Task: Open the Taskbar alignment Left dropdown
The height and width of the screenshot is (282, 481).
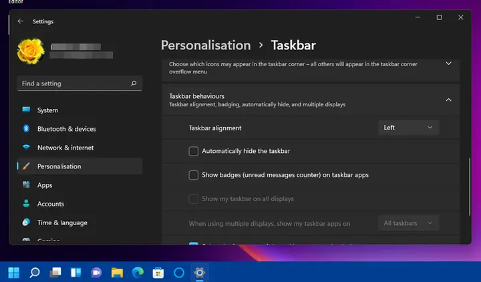Action: pyautogui.click(x=409, y=128)
